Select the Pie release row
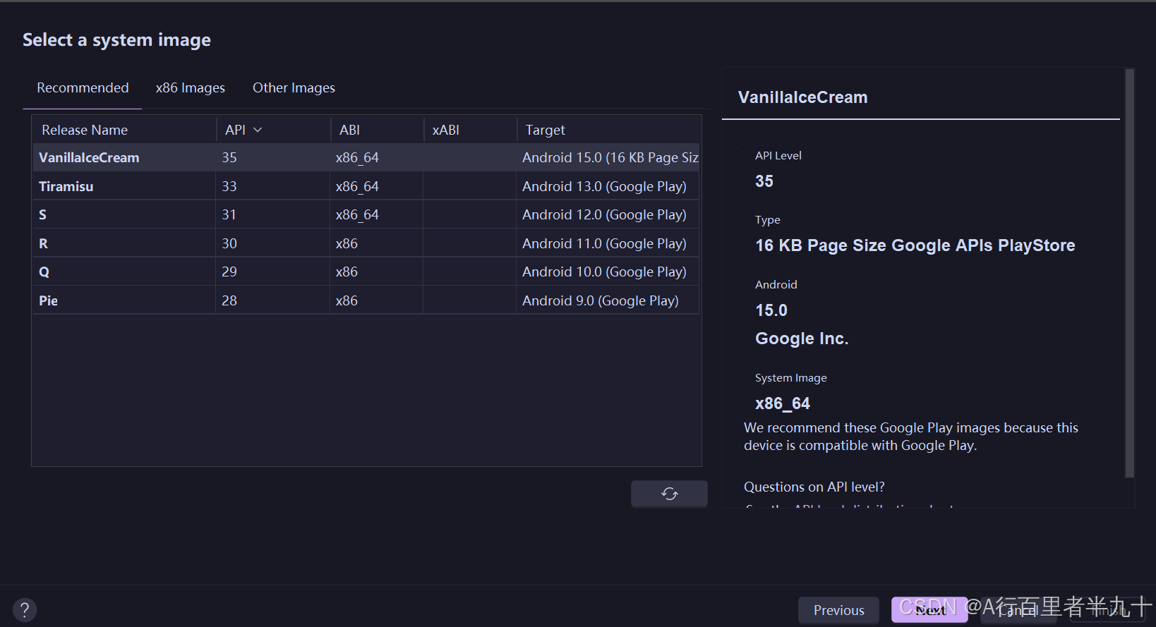The width and height of the screenshot is (1156, 627). pos(366,300)
